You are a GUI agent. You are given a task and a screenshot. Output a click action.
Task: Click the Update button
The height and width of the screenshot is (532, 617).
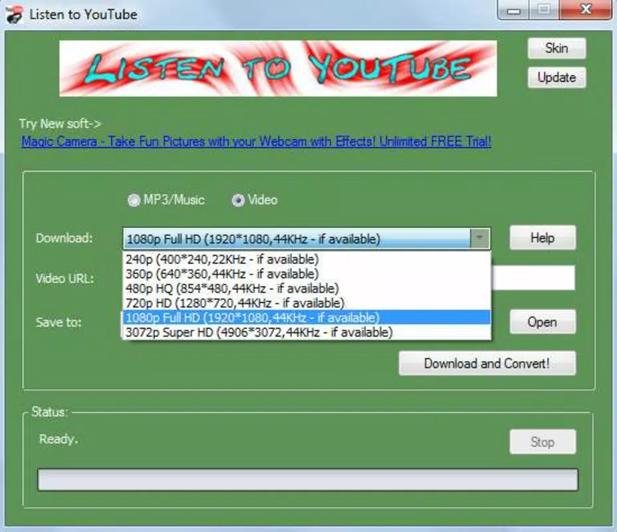[556, 78]
